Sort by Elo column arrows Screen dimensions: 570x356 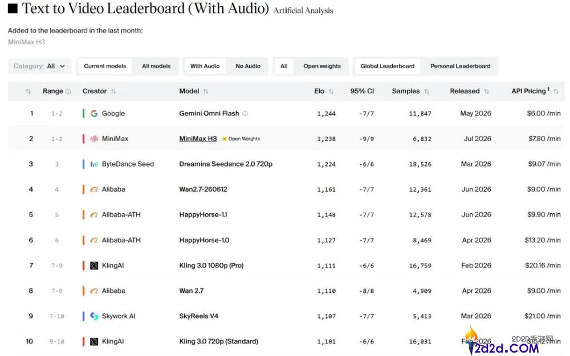click(x=331, y=92)
